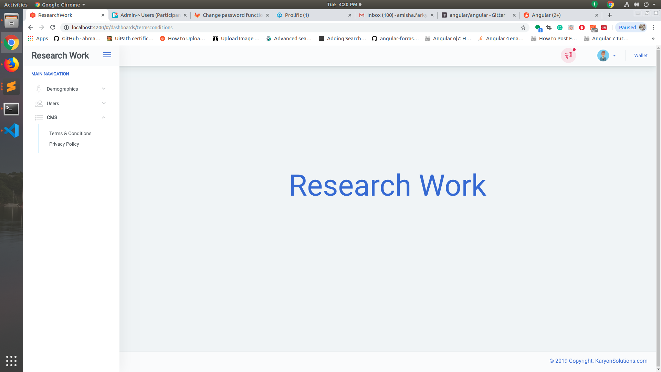Image resolution: width=661 pixels, height=372 pixels.
Task: Click the megaphone notifications icon
Action: click(568, 55)
